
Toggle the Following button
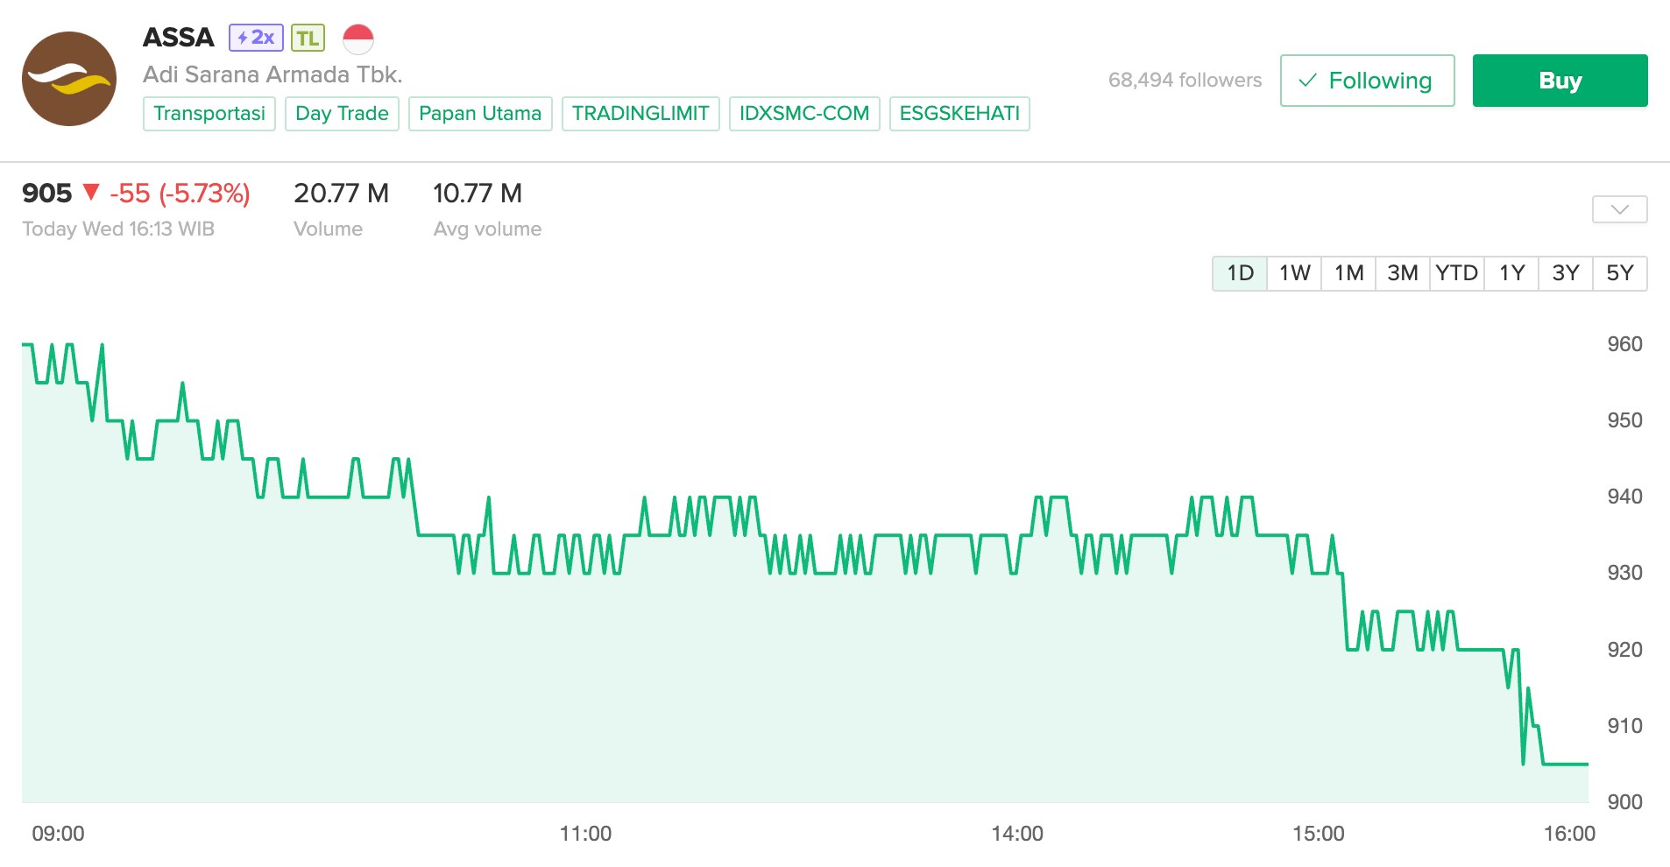pos(1367,81)
